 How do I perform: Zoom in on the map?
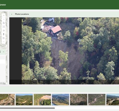pos(4,15)
